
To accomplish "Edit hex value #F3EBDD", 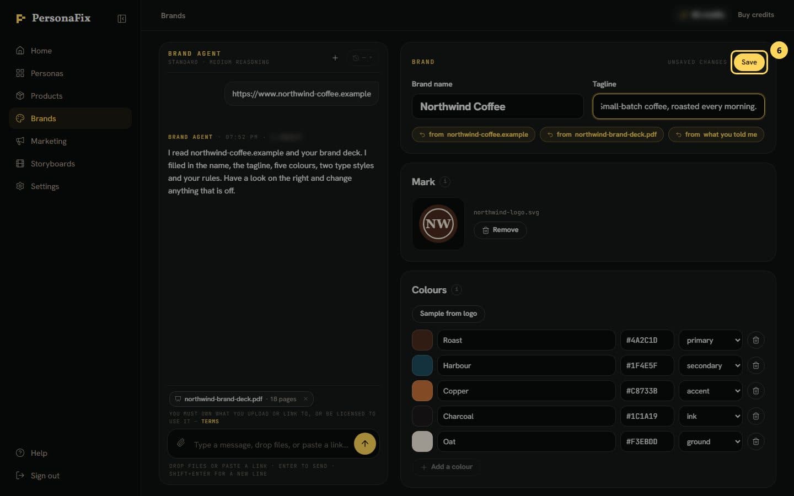I will point(647,441).
